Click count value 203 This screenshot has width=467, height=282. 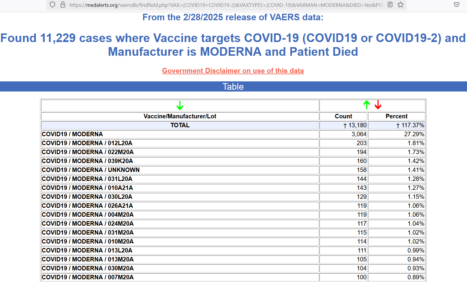(362, 143)
